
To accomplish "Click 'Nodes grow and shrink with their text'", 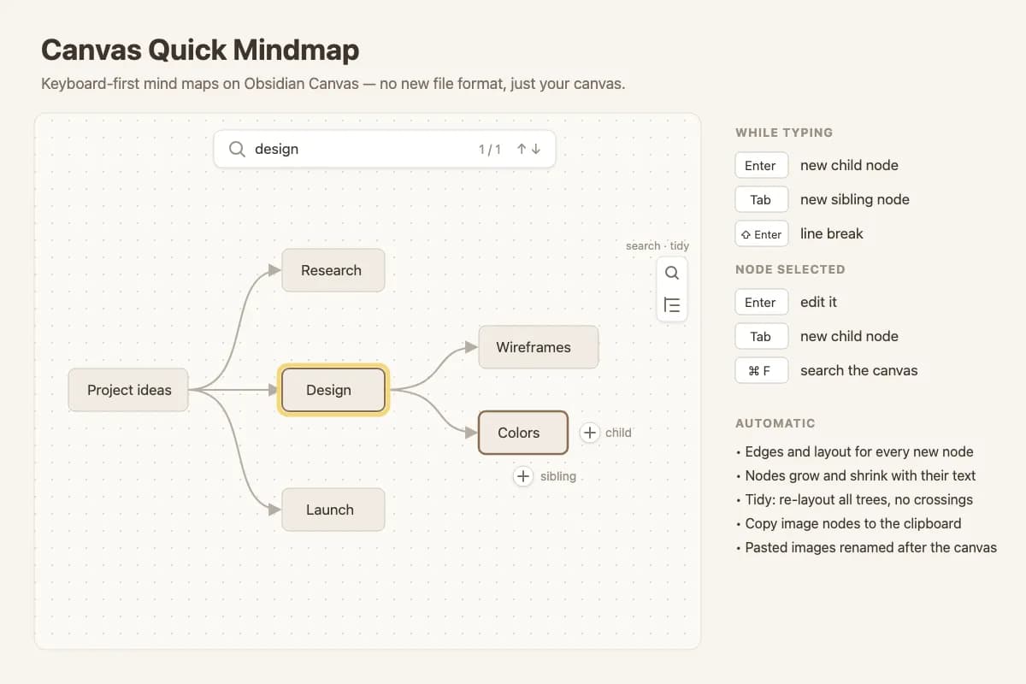I will 856,475.
